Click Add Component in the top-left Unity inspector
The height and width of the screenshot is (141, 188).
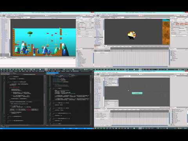[85, 36]
